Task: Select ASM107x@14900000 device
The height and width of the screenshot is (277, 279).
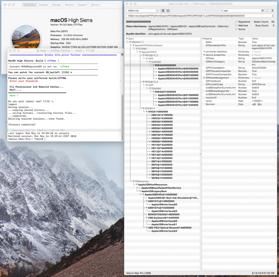Action: pyautogui.click(x=161, y=201)
